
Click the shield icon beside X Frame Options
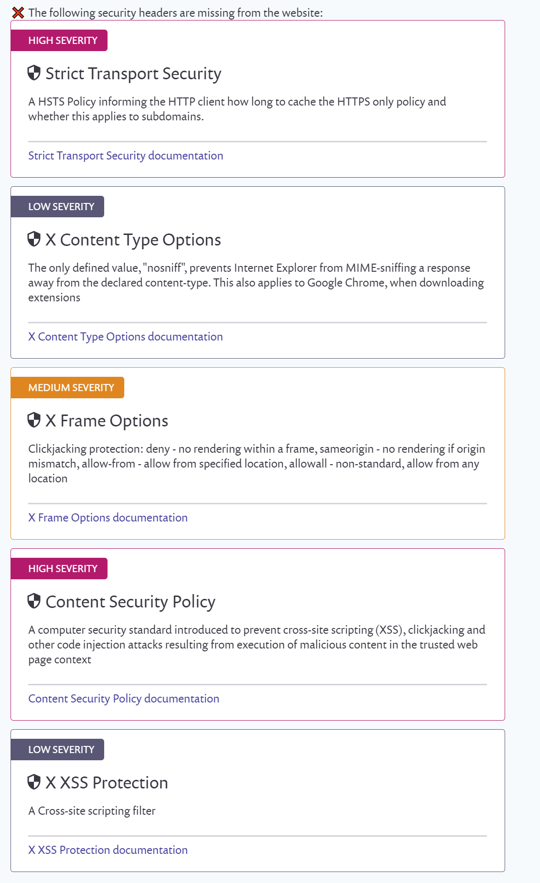tap(33, 420)
